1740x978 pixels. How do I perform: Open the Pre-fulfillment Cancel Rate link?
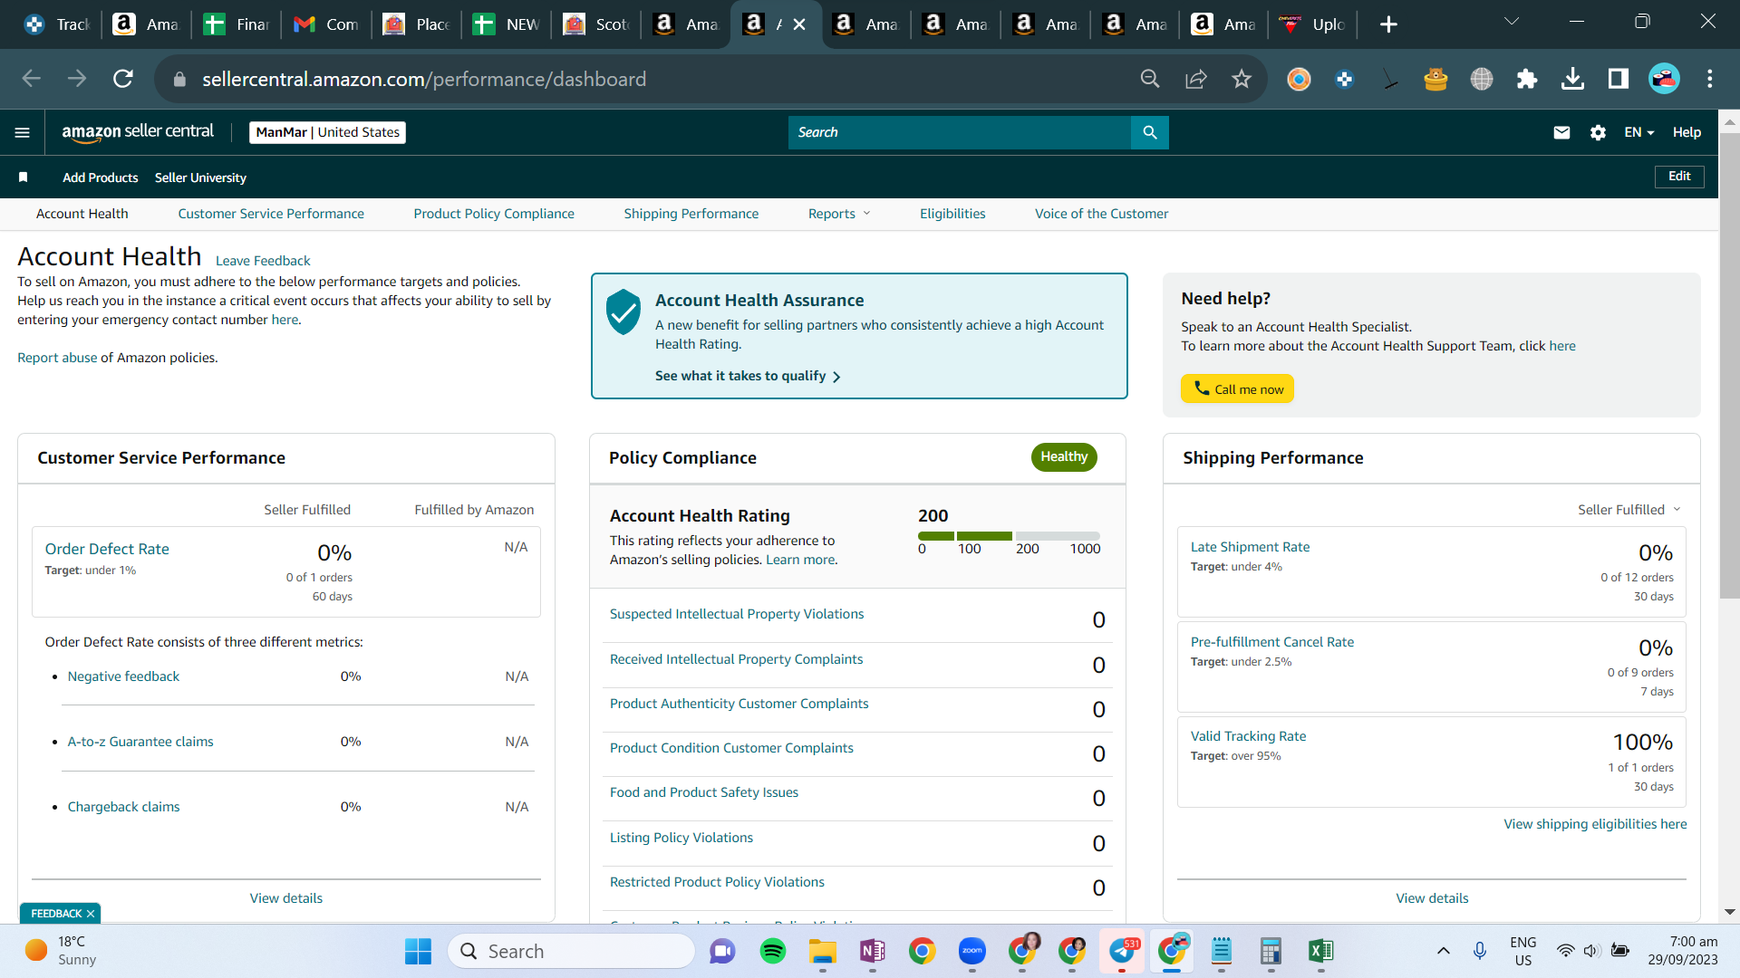coord(1272,642)
